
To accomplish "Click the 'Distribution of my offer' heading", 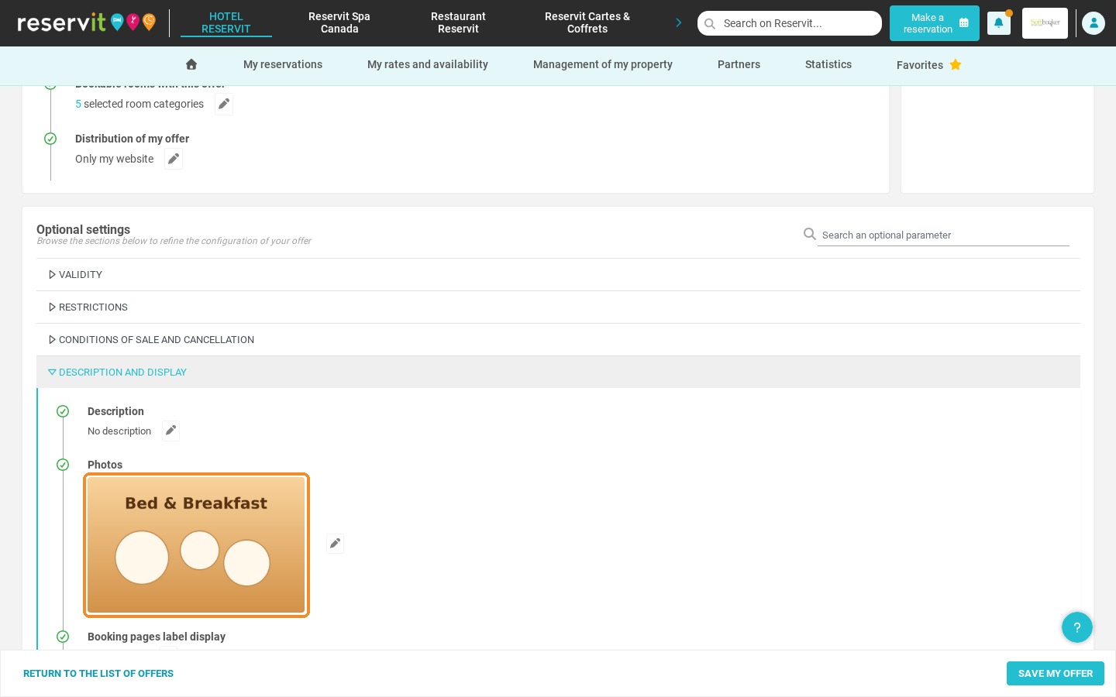I will [x=132, y=139].
